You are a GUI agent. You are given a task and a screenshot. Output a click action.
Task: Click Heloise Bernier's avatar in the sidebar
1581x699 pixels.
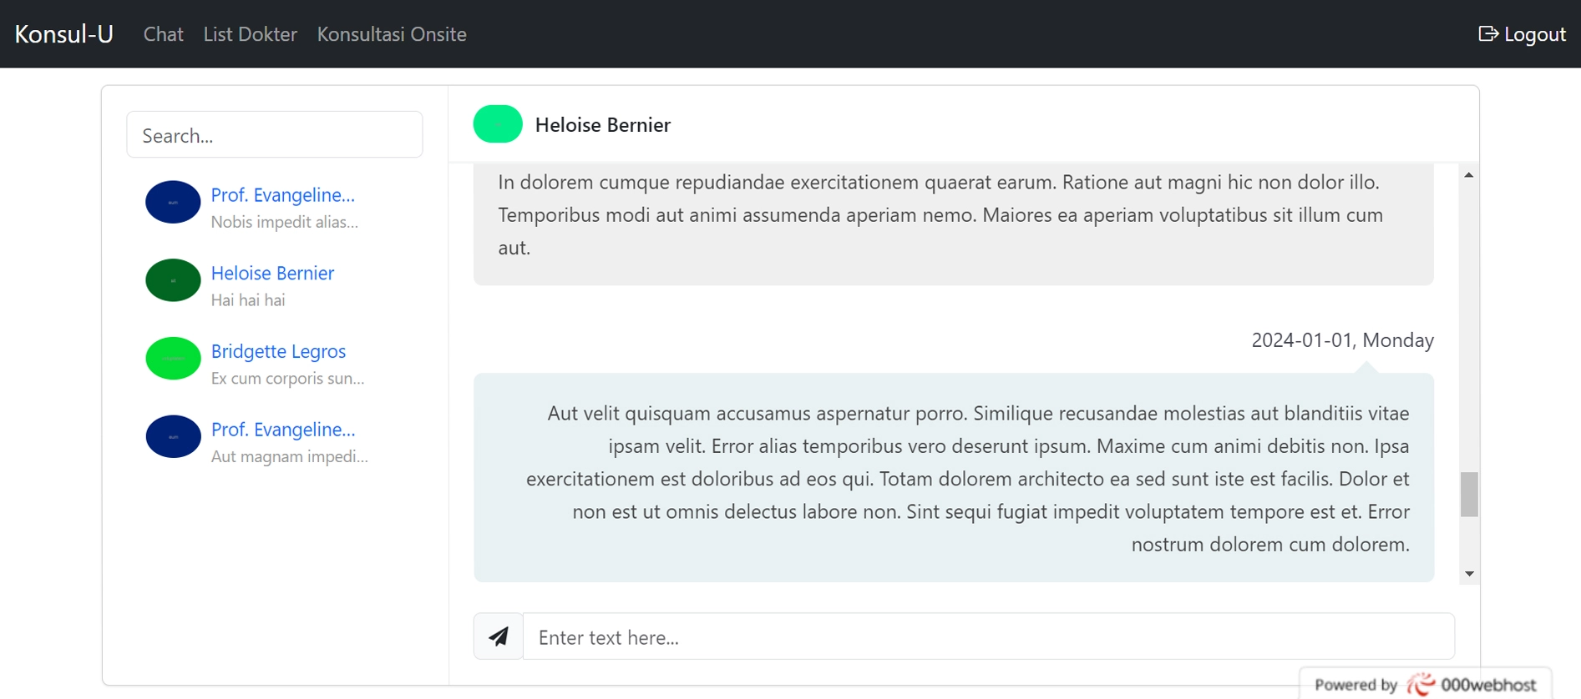(172, 280)
